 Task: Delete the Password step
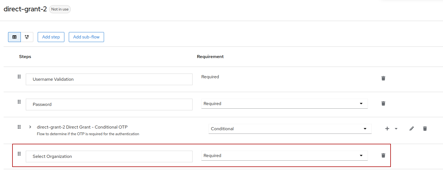(x=383, y=103)
